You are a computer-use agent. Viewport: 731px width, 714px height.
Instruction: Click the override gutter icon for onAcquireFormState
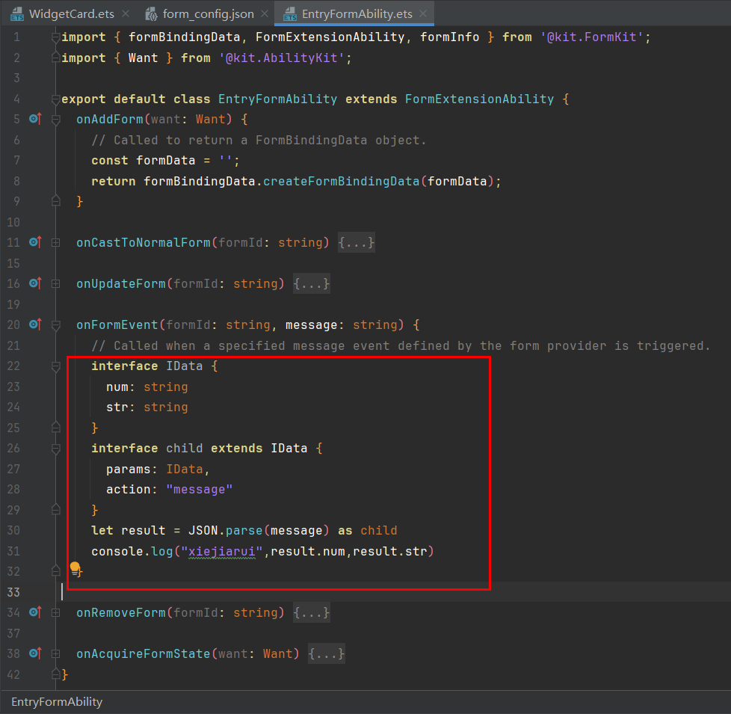coord(35,653)
